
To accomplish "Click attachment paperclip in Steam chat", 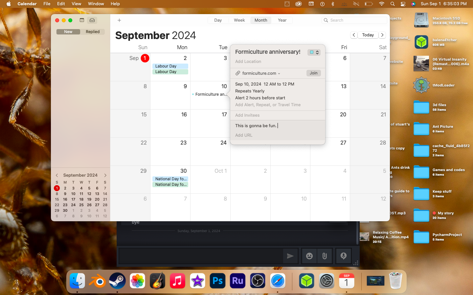I will coord(325,256).
